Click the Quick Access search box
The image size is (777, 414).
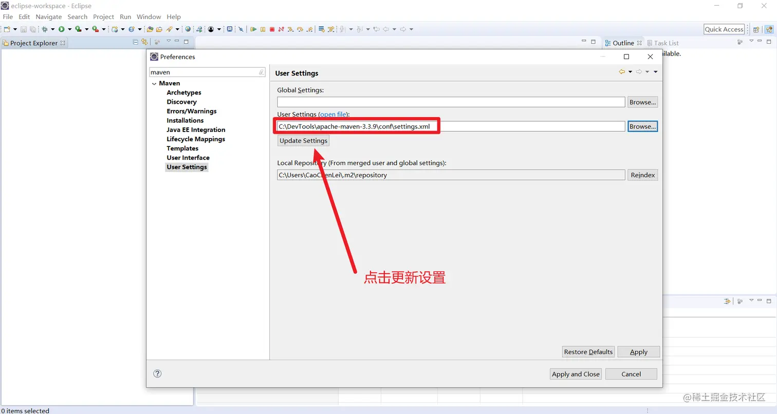coord(724,29)
